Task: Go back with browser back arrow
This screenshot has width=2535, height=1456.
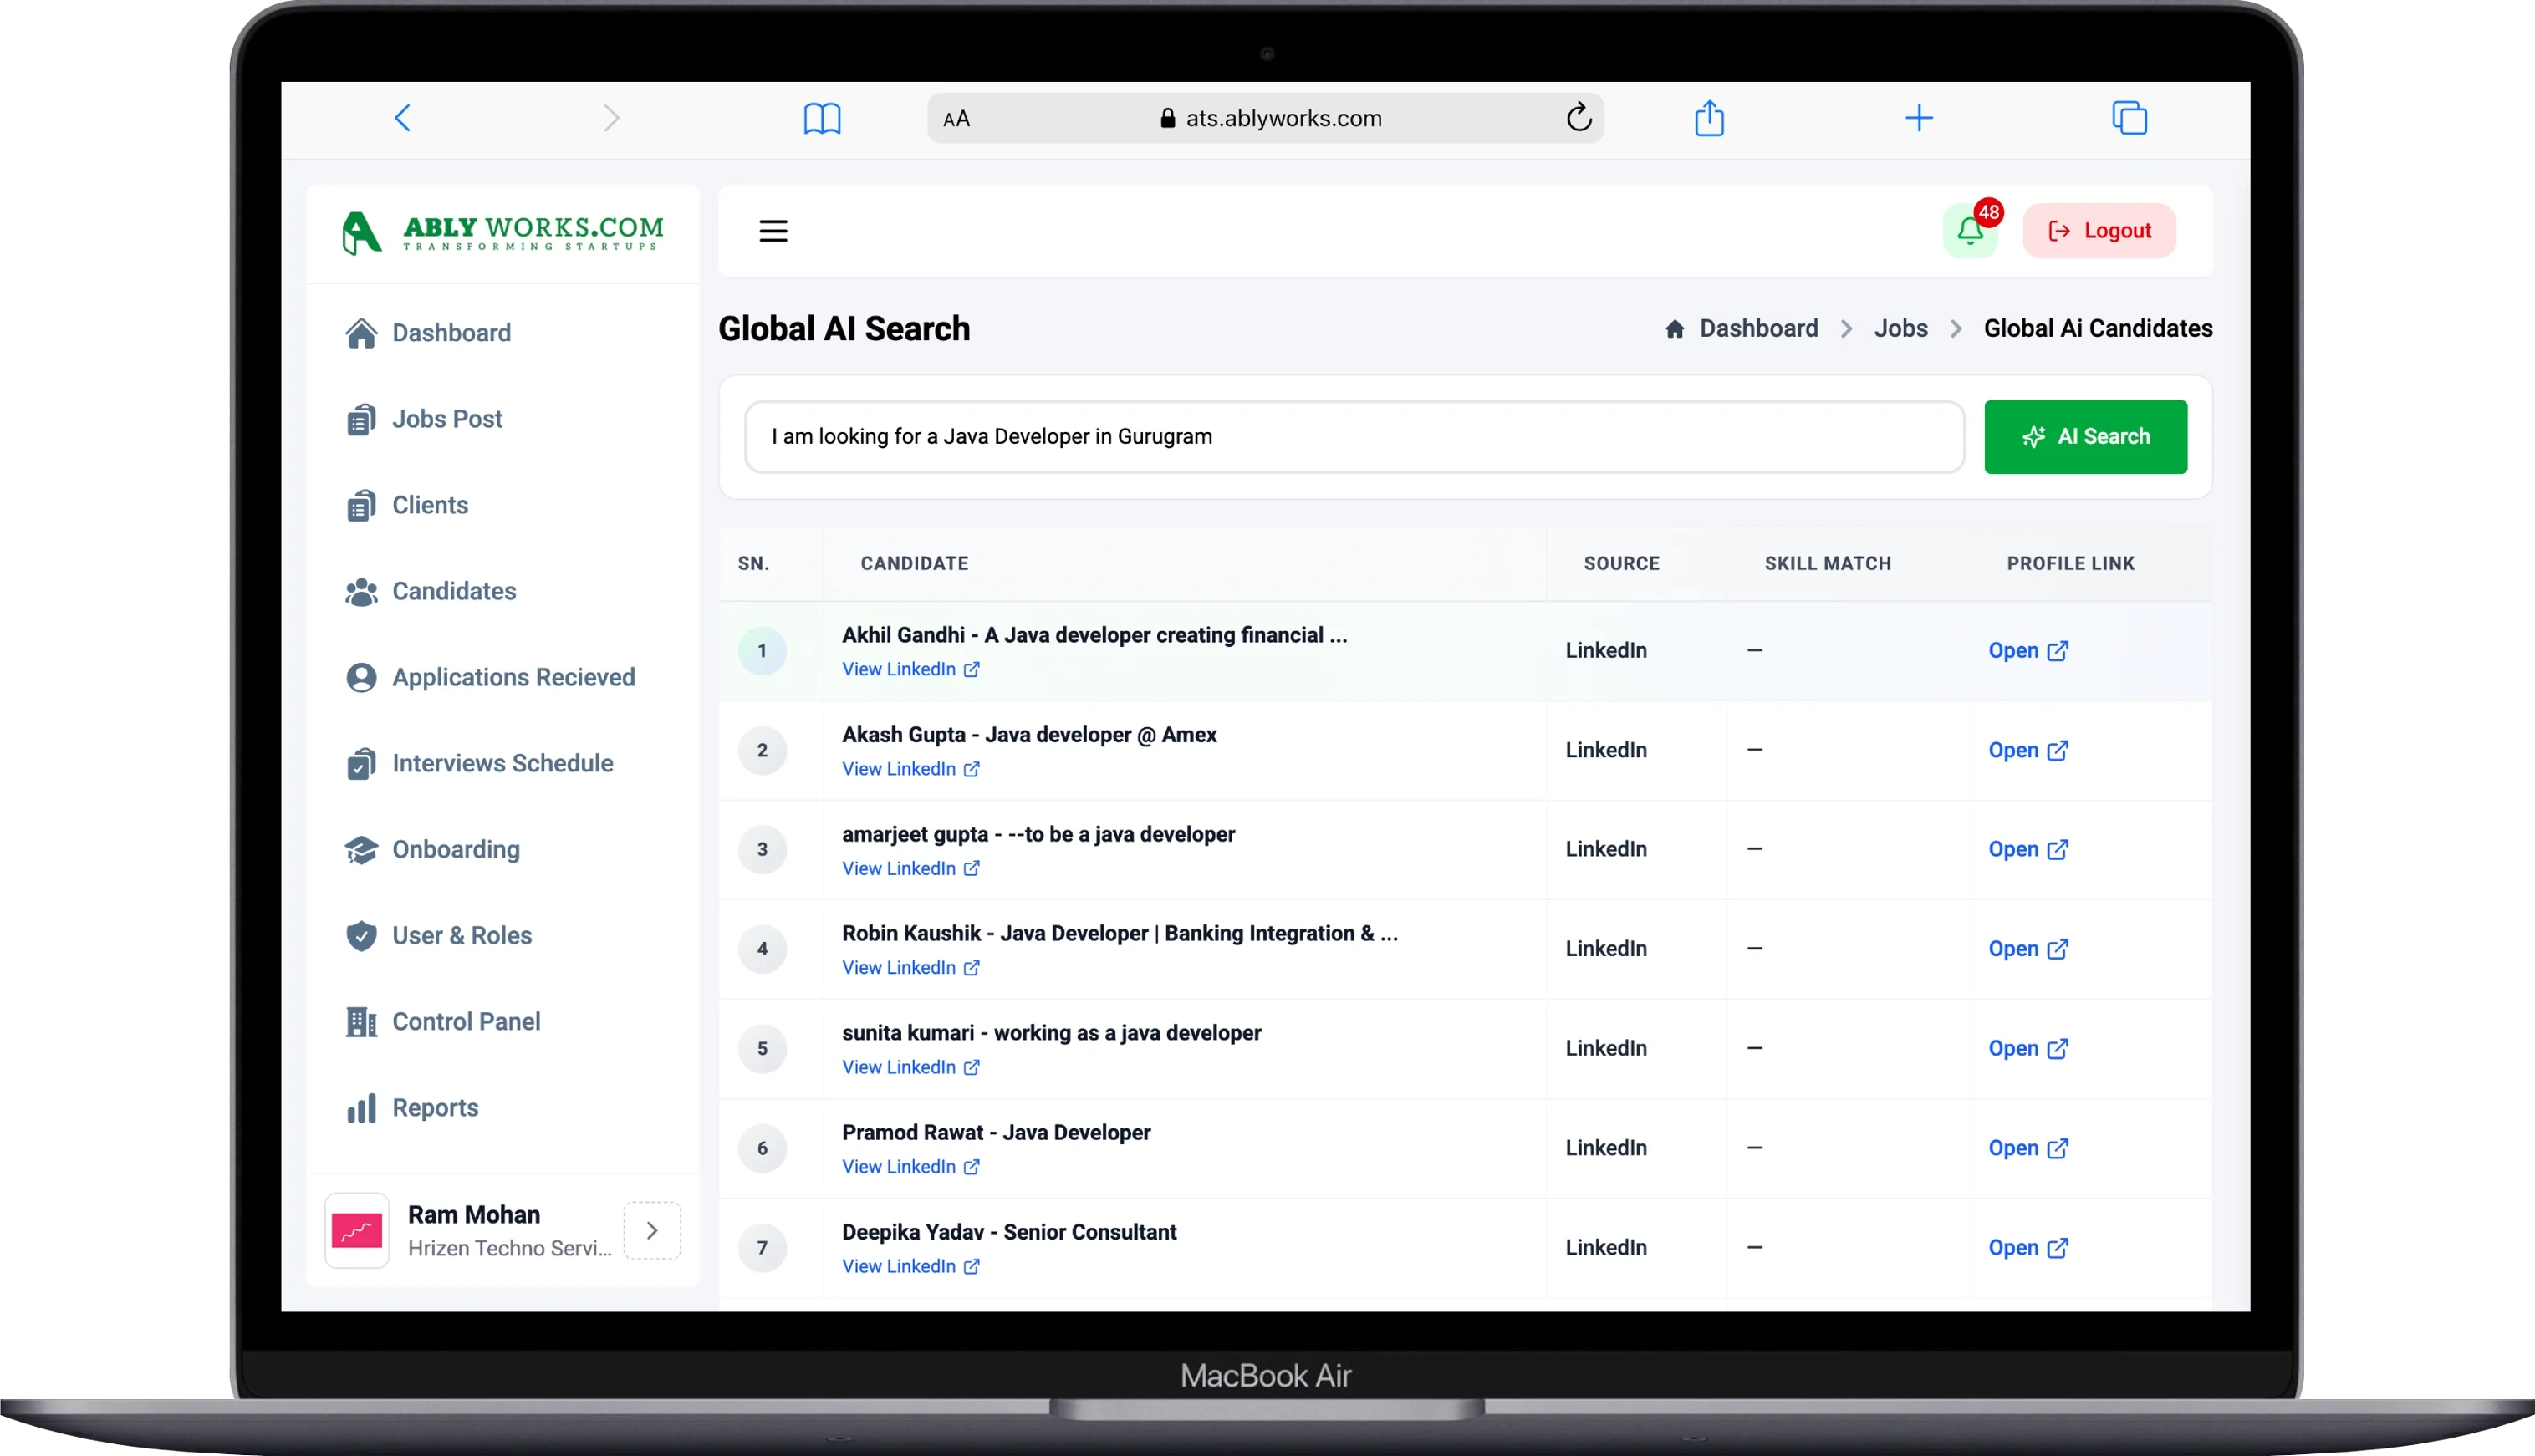Action: click(x=402, y=118)
